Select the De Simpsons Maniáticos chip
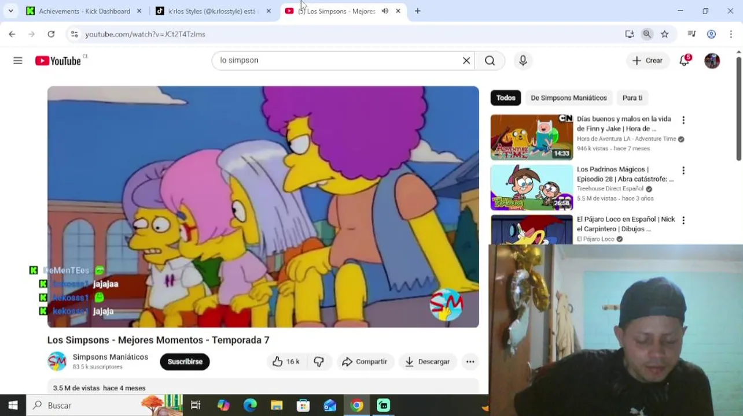 click(x=569, y=98)
